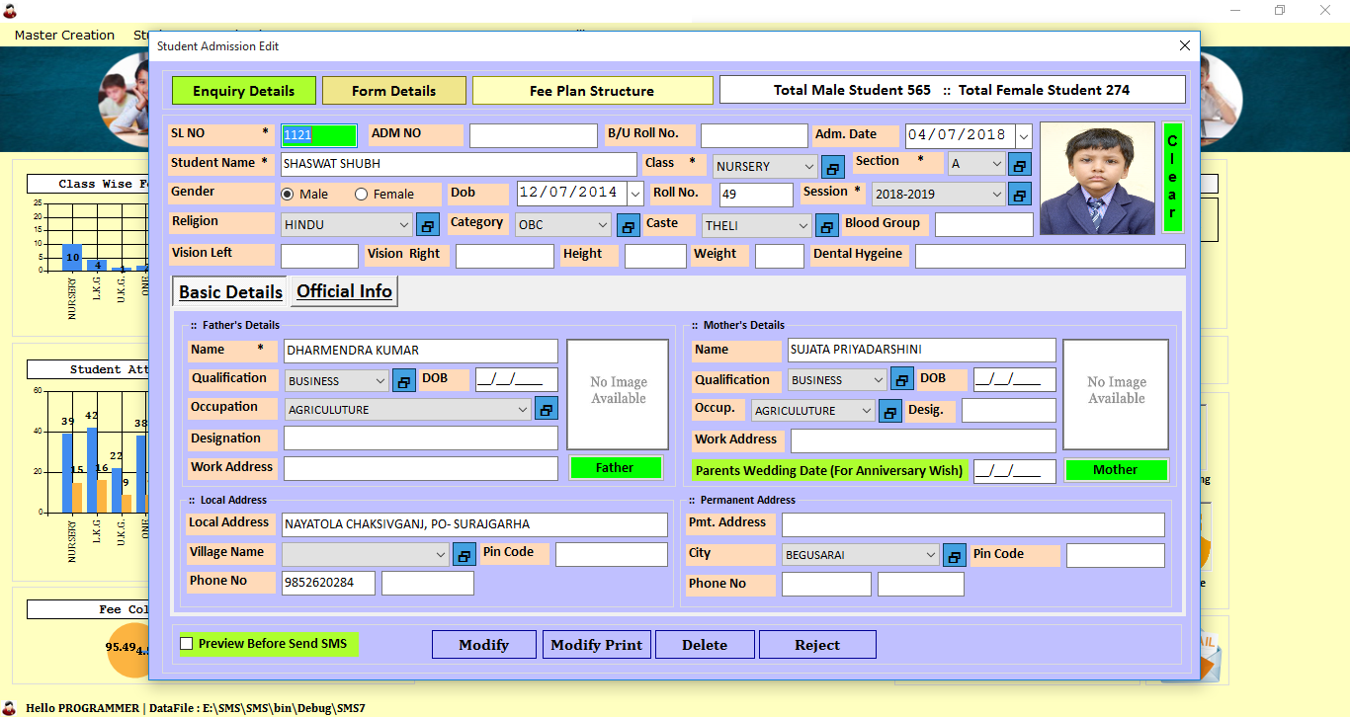The width and height of the screenshot is (1350, 717).
Task: Open the lookup icon beside Category dropdown
Action: [629, 225]
